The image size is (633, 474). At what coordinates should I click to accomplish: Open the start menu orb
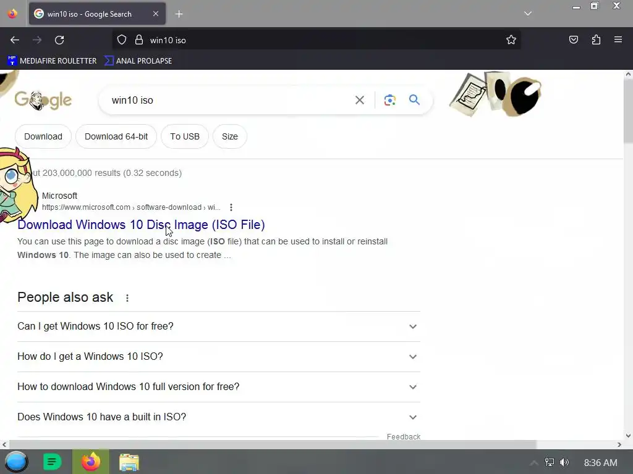click(x=16, y=462)
